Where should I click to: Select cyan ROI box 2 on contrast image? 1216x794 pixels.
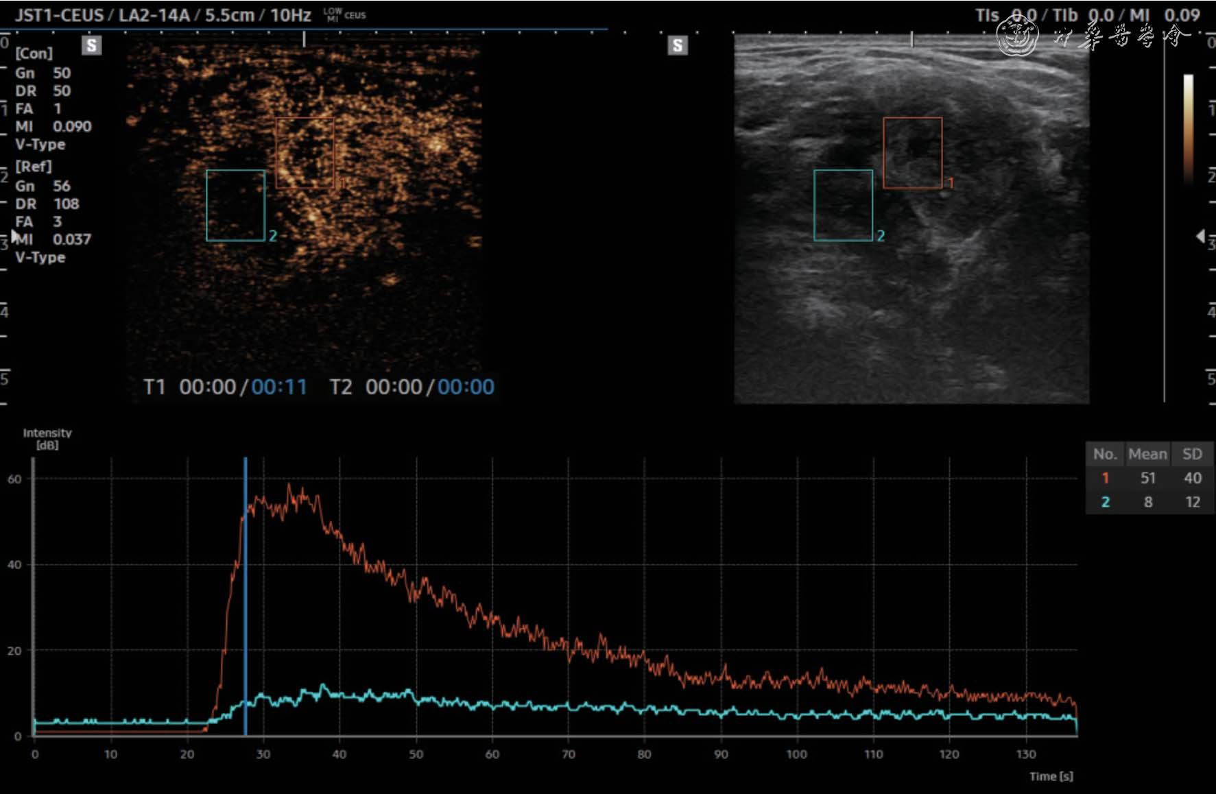point(235,205)
